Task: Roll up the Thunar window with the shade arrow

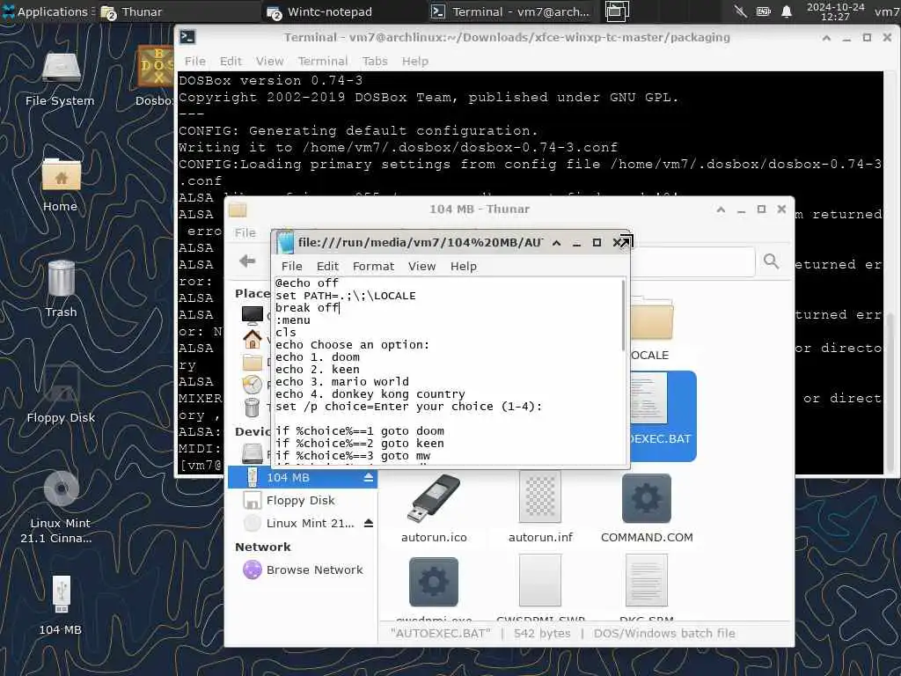Action: (x=721, y=209)
